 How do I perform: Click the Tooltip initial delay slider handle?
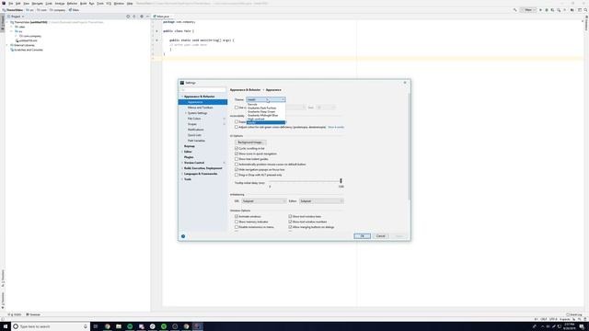pyautogui.click(x=341, y=181)
